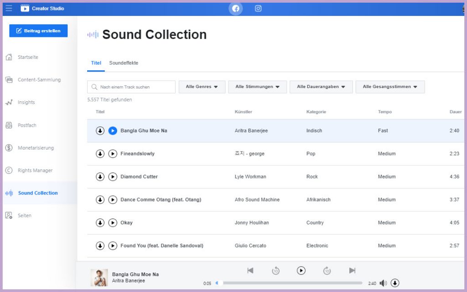The image size is (467, 292).
Task: Click the track search field
Action: pyautogui.click(x=131, y=87)
